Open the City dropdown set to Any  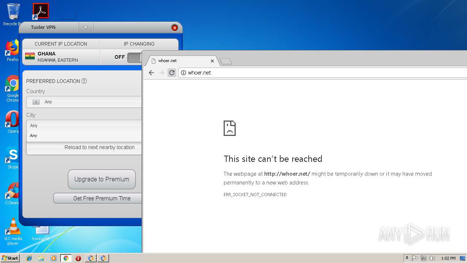click(84, 125)
